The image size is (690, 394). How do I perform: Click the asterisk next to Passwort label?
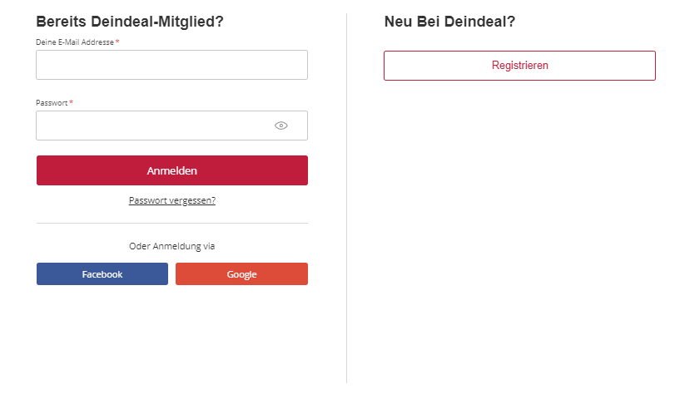tap(71, 103)
